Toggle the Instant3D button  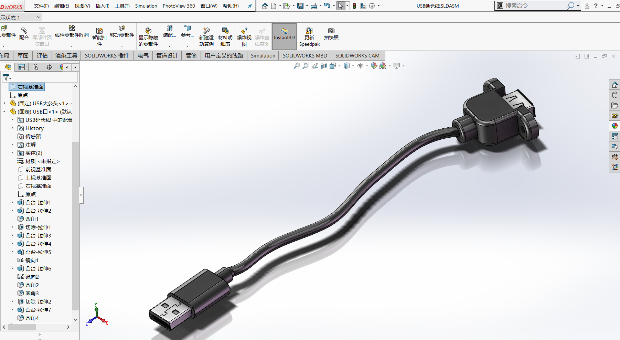(x=284, y=36)
